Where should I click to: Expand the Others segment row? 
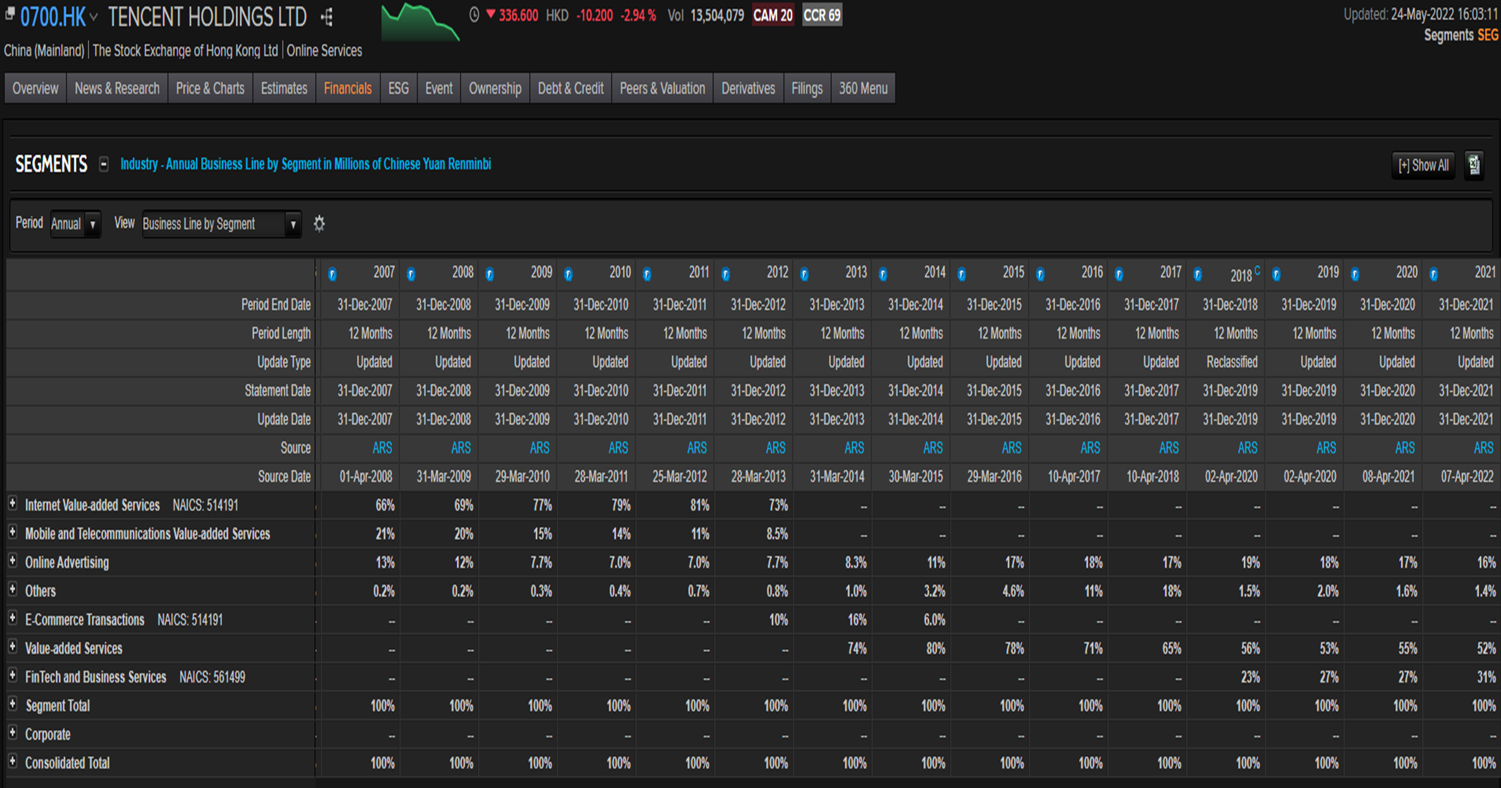[x=13, y=589]
